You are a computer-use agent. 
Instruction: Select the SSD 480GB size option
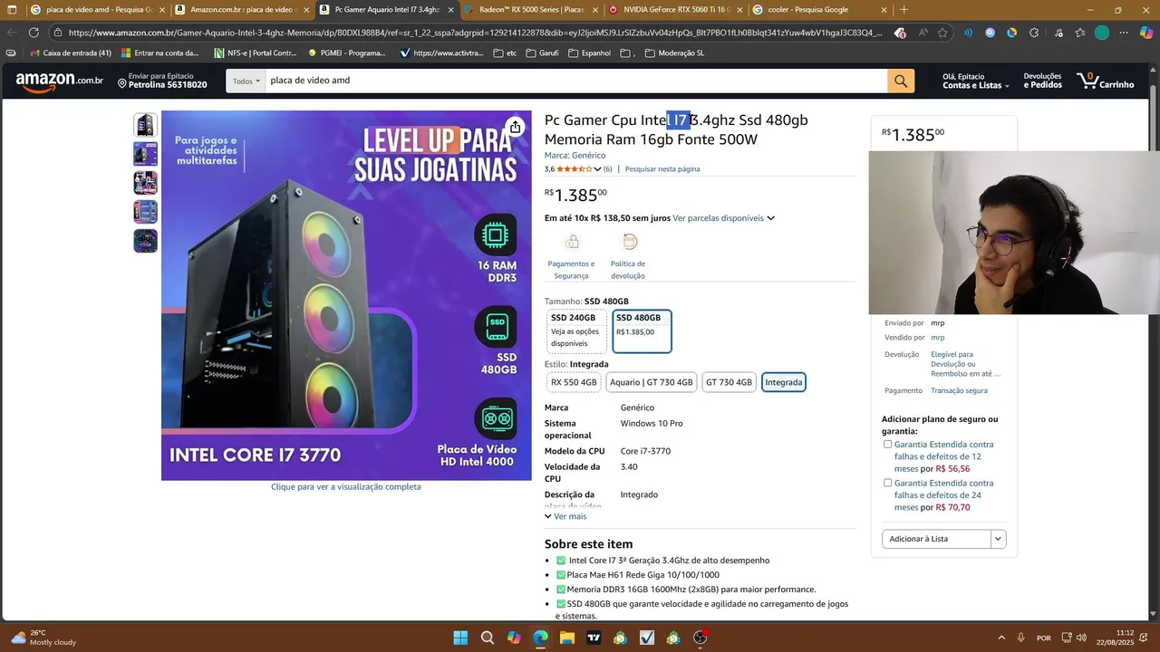[x=642, y=331]
